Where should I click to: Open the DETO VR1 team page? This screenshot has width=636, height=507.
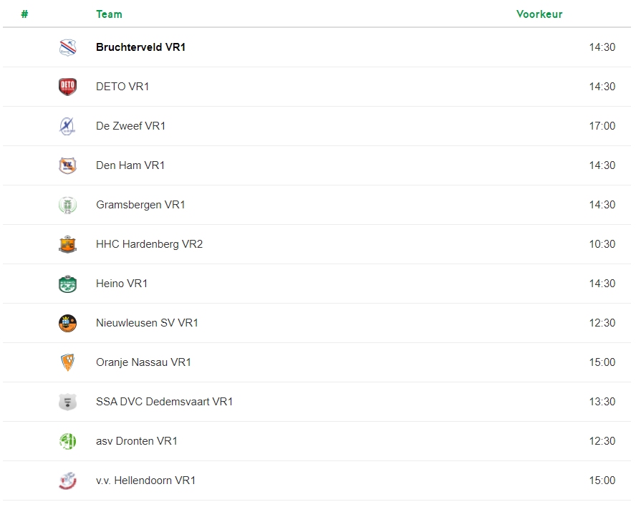[x=122, y=87]
